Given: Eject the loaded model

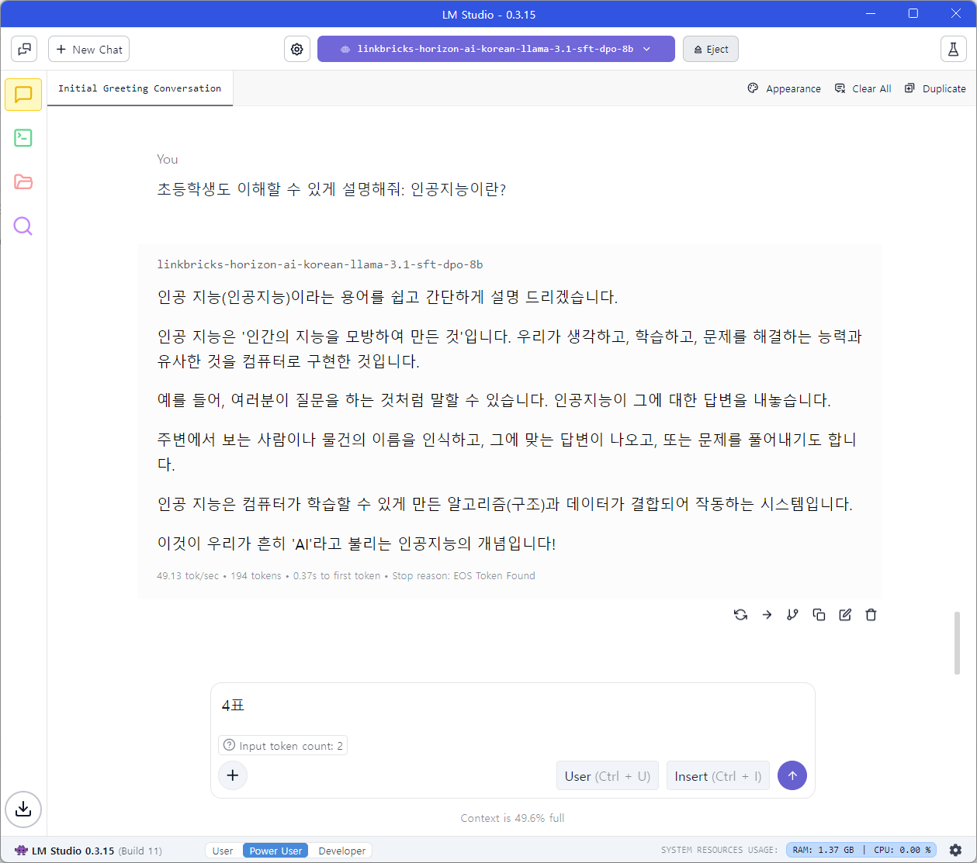Looking at the screenshot, I should coord(711,49).
